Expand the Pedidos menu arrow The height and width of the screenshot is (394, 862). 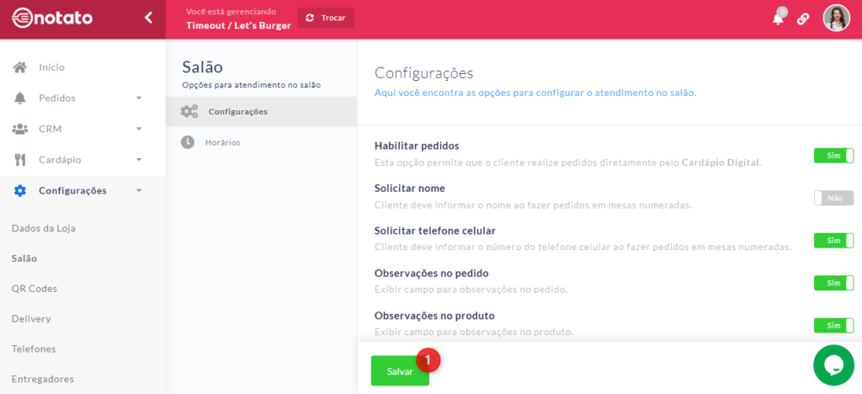[139, 98]
